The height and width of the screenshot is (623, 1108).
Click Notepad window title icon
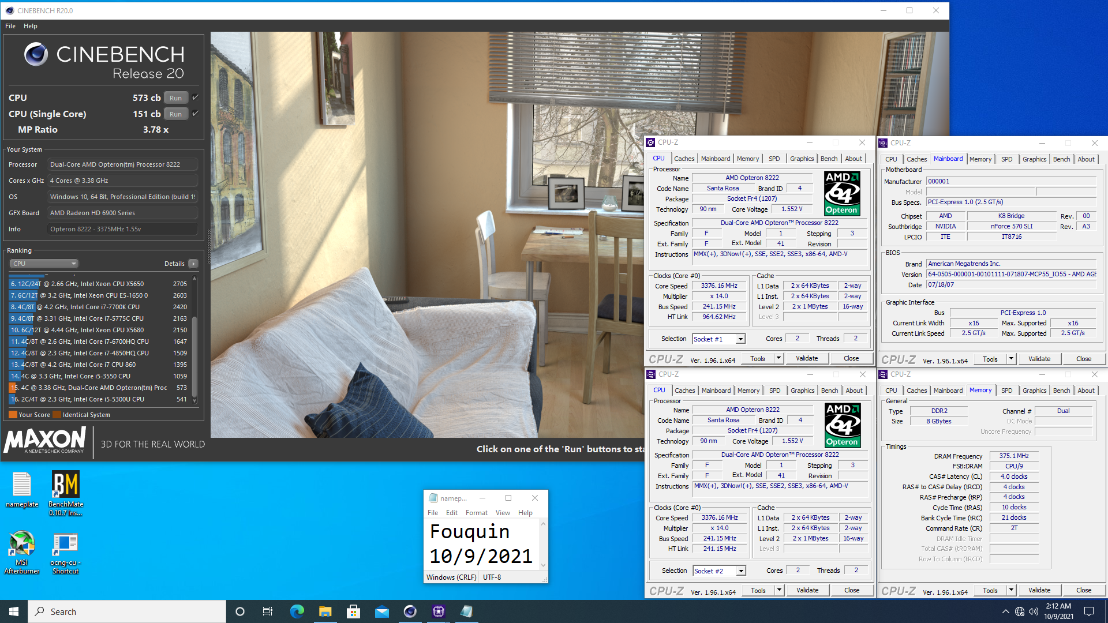pos(432,498)
